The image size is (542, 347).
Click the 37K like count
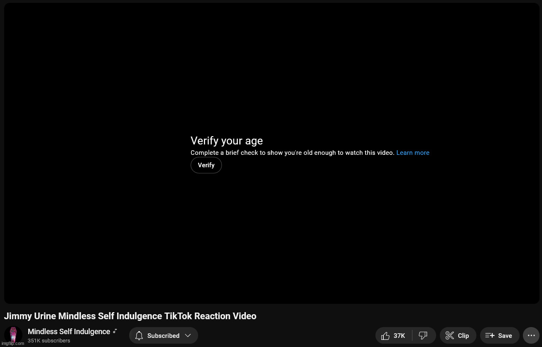coord(399,336)
